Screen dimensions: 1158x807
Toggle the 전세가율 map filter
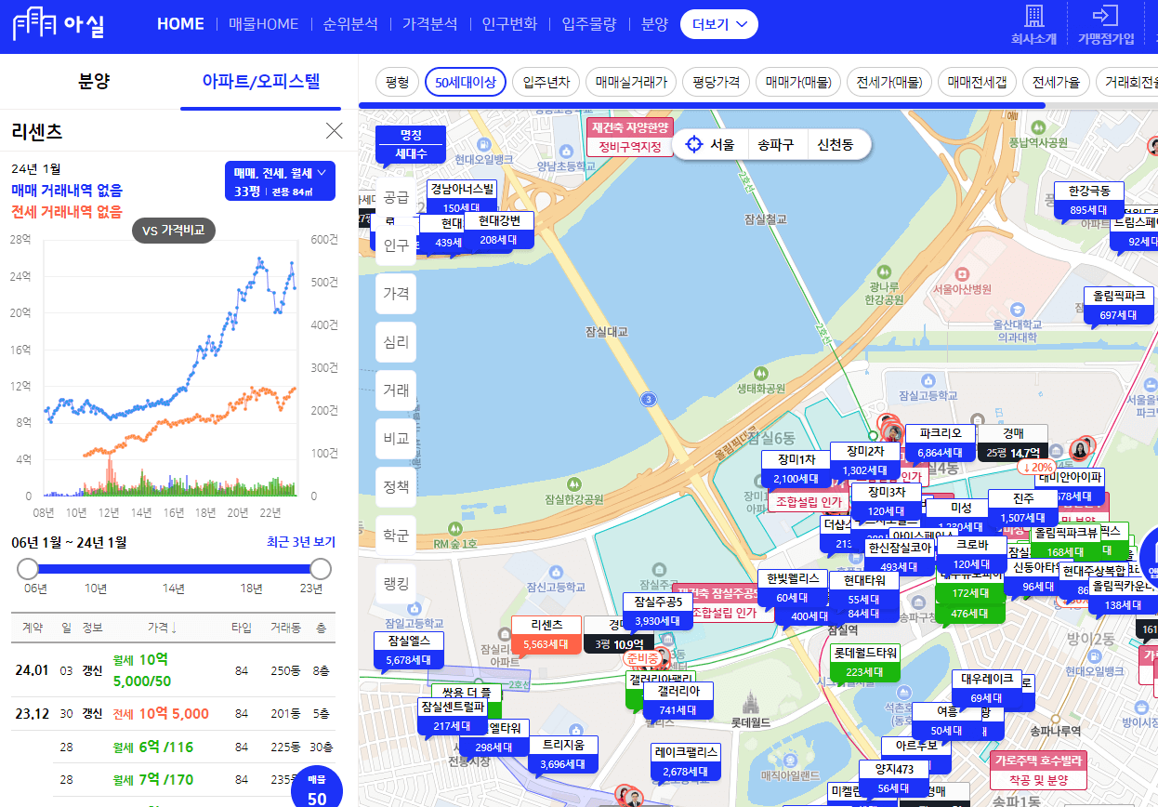click(1056, 82)
